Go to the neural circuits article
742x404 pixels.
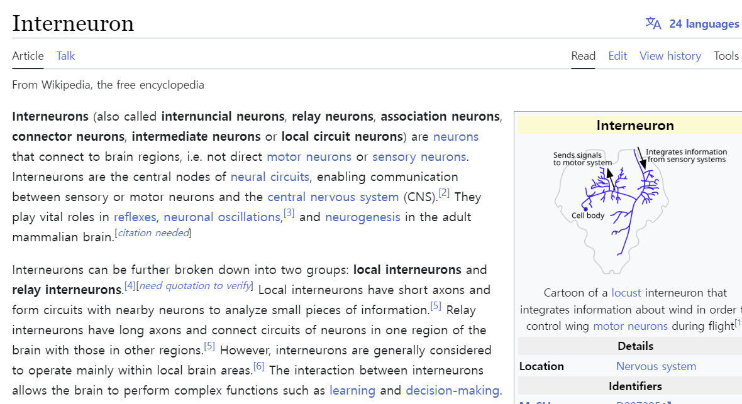tap(270, 177)
